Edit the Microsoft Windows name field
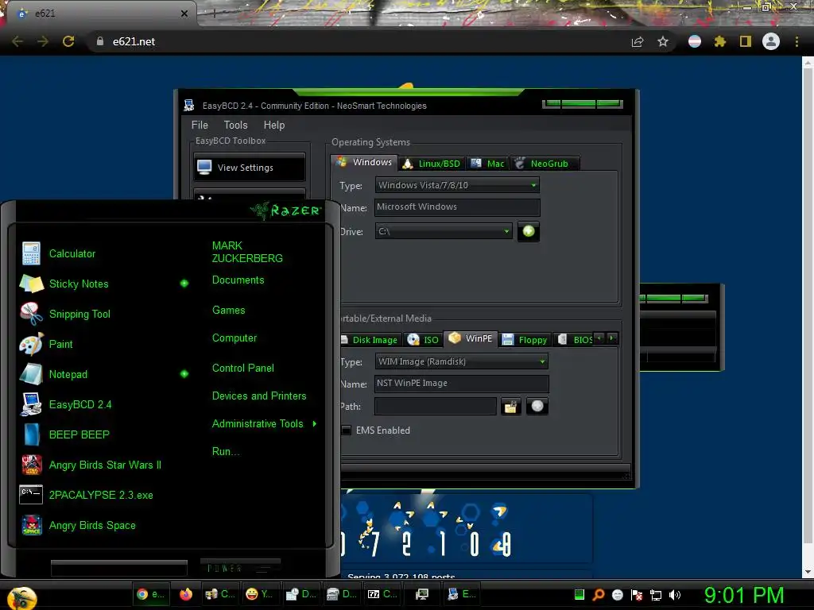 click(457, 207)
